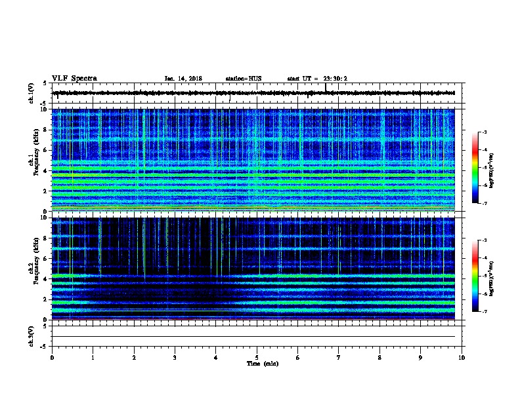Viewport: 520px width, 401px height.
Task: Select the ch.2 colorbar "log(PSD)" units label
Action: [491, 278]
